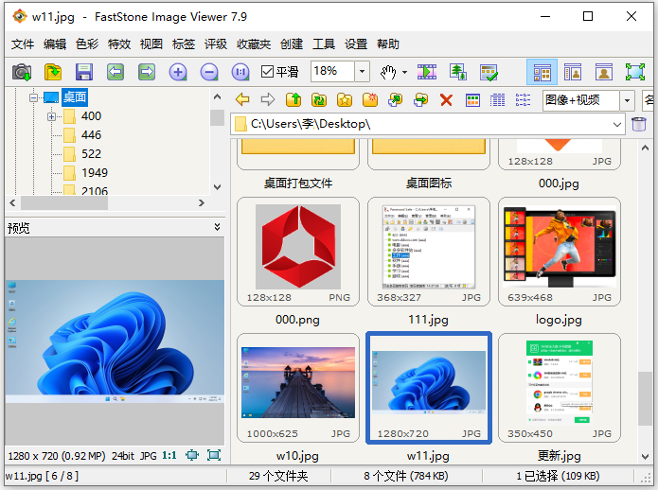
Task: Collapse the 预览 preview panel chevron
Action: pyautogui.click(x=217, y=227)
